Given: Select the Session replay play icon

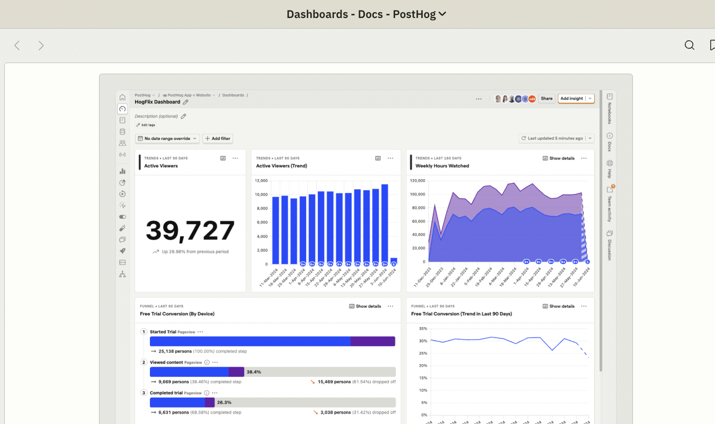Looking at the screenshot, I should coord(122,193).
